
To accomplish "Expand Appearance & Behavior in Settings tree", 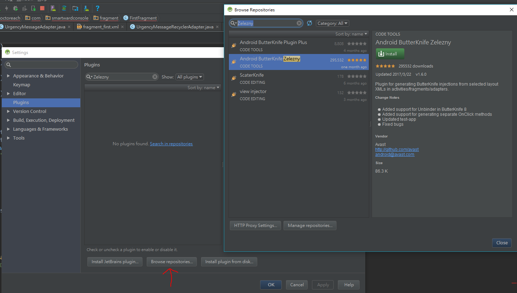I will (x=9, y=76).
